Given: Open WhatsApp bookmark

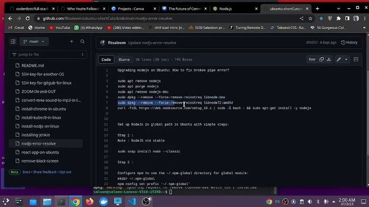Looking at the screenshot, I should coord(88,28).
